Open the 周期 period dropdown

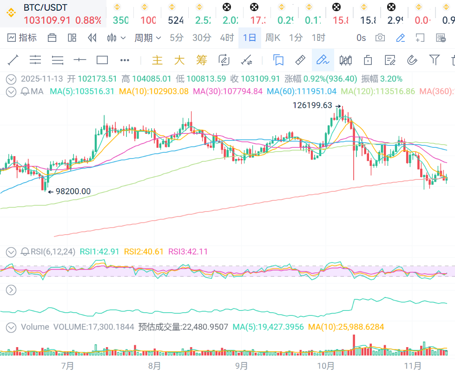(147, 38)
